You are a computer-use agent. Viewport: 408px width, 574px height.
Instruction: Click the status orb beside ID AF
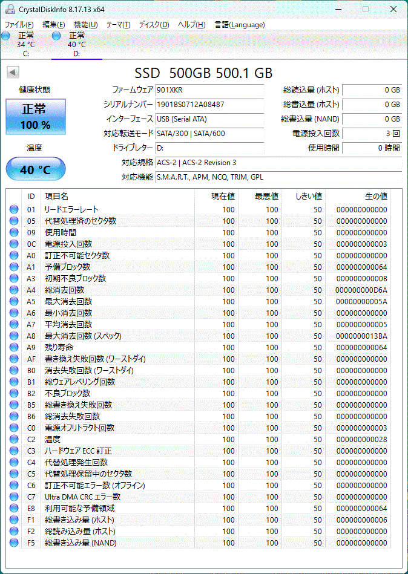[x=14, y=359]
